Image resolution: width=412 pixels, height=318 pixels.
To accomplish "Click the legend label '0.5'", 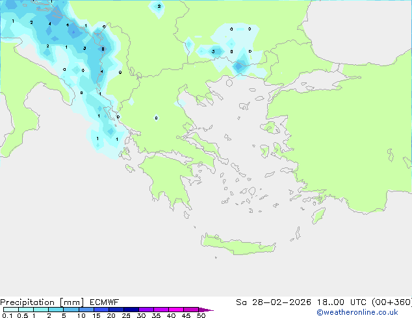I will coord(22,315).
